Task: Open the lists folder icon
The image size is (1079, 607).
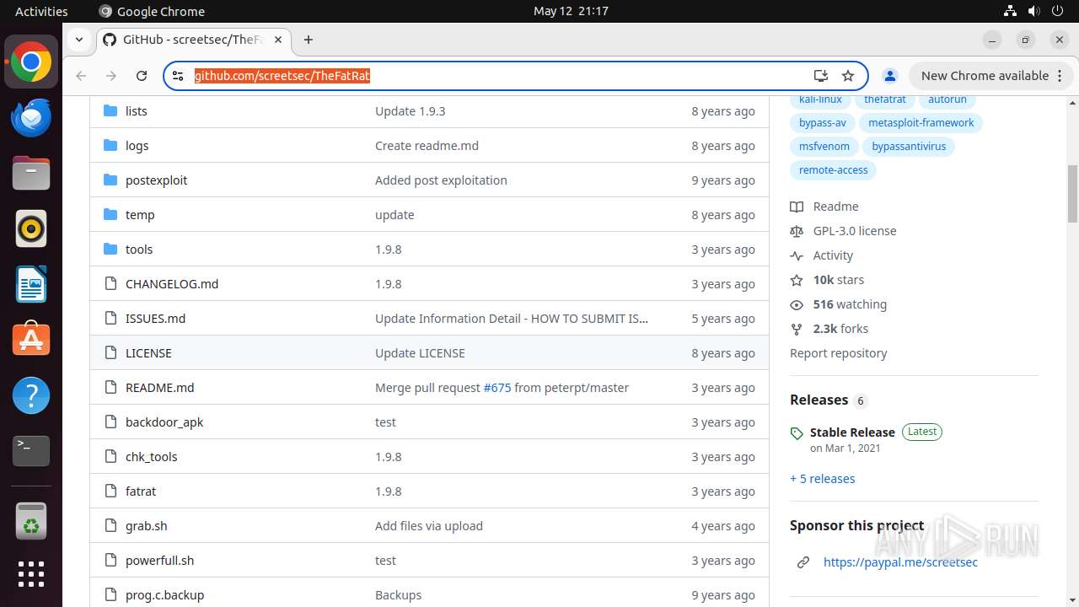Action: point(110,110)
